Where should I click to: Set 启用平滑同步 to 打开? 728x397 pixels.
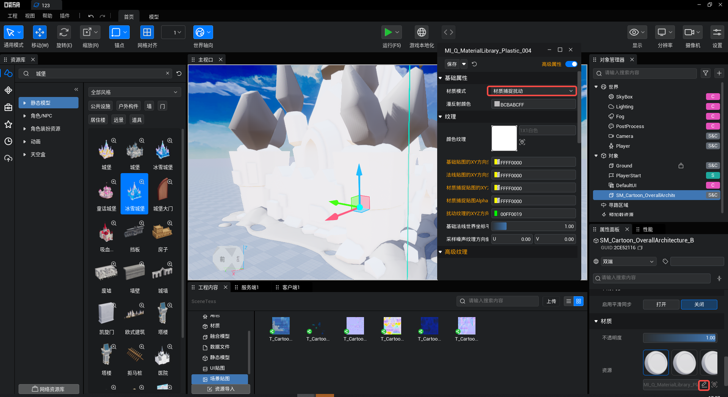661,305
